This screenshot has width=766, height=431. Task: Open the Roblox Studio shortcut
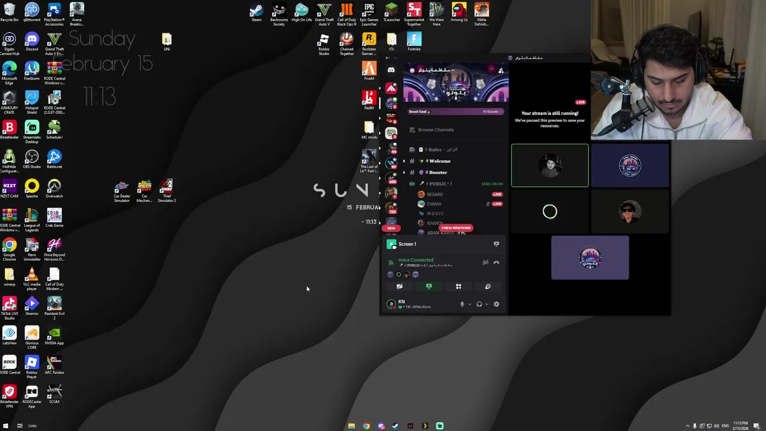click(324, 44)
